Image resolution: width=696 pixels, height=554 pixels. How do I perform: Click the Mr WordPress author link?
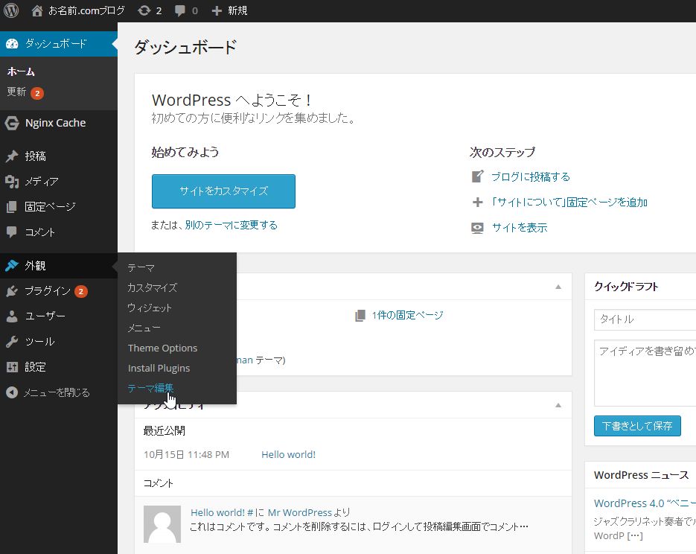pyautogui.click(x=300, y=513)
